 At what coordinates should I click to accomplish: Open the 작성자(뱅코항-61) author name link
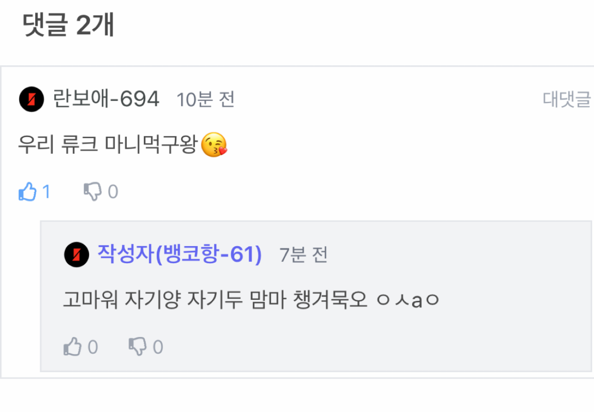[x=180, y=254]
